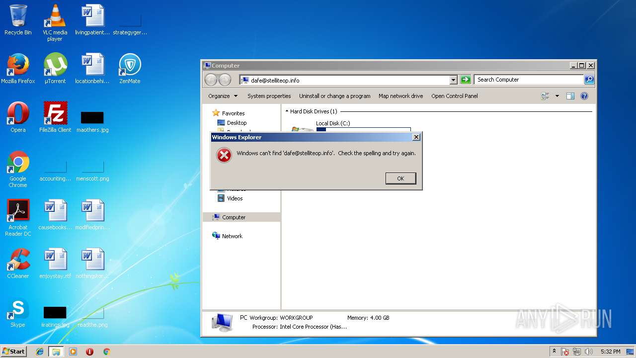Select the strategyger desktop file
Screen dimensions: 636x358
click(130, 22)
